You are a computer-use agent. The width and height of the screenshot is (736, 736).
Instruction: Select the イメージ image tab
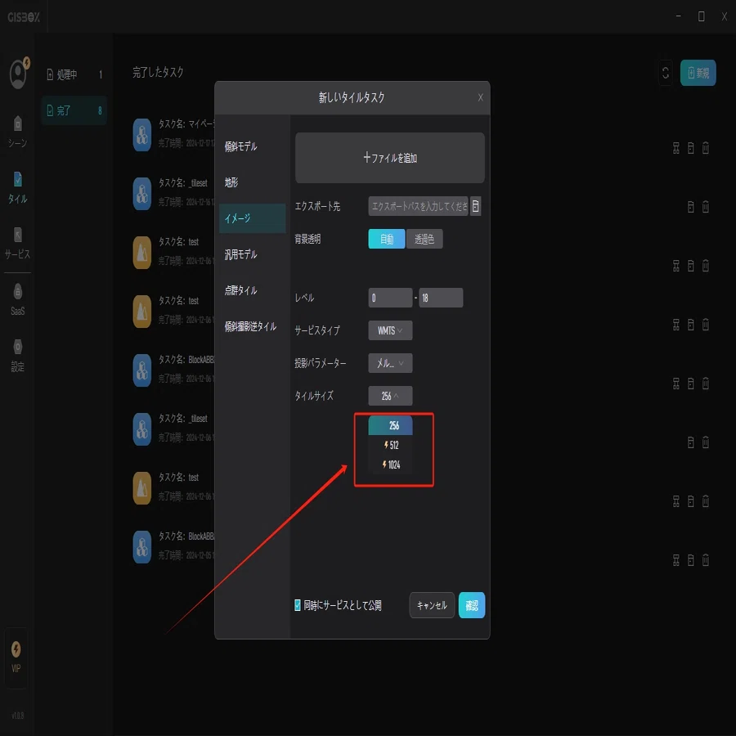pyautogui.click(x=252, y=218)
